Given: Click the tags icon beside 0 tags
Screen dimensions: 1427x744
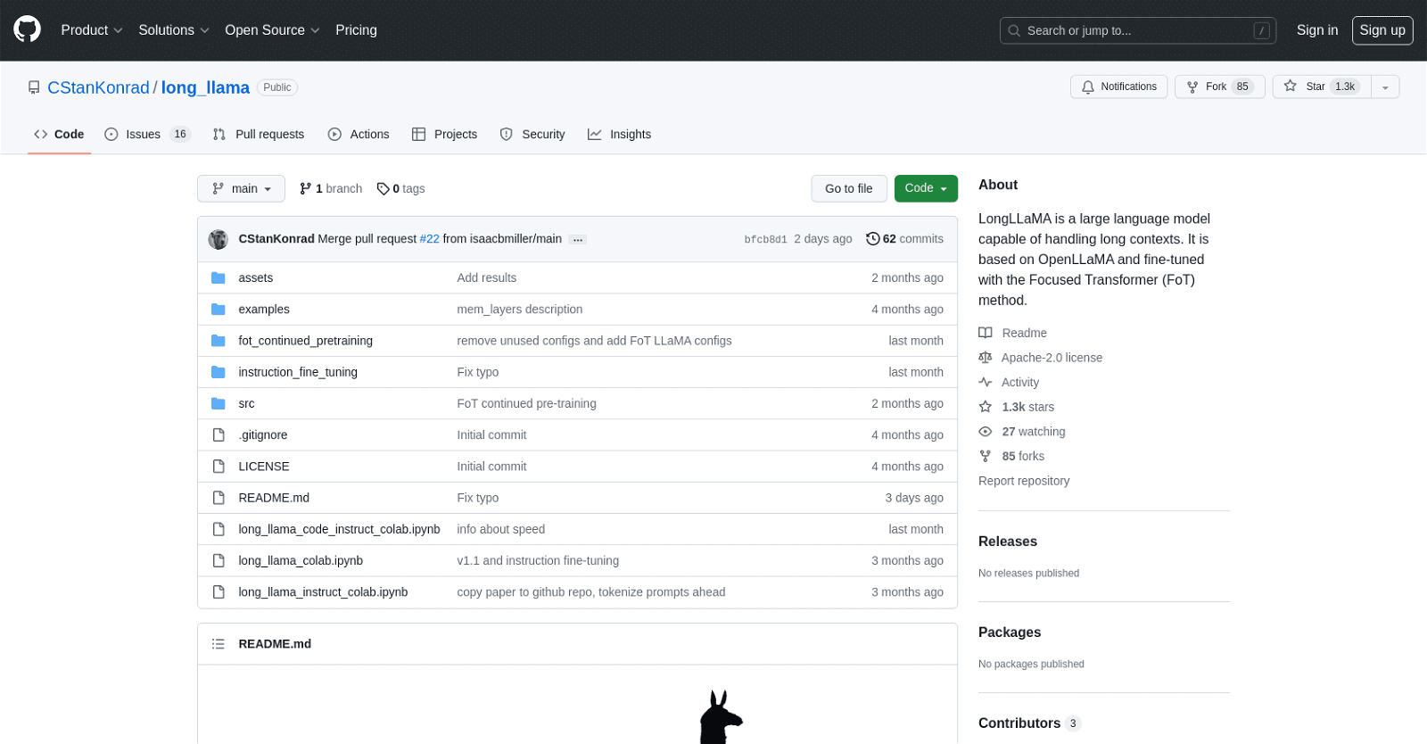Looking at the screenshot, I should pyautogui.click(x=383, y=189).
